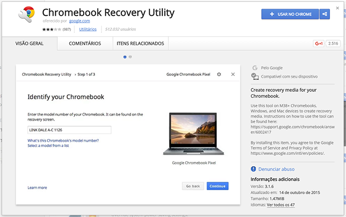Open the settings gear in the recovery utility
Viewport: 346px width, 217px height.
click(219, 74)
